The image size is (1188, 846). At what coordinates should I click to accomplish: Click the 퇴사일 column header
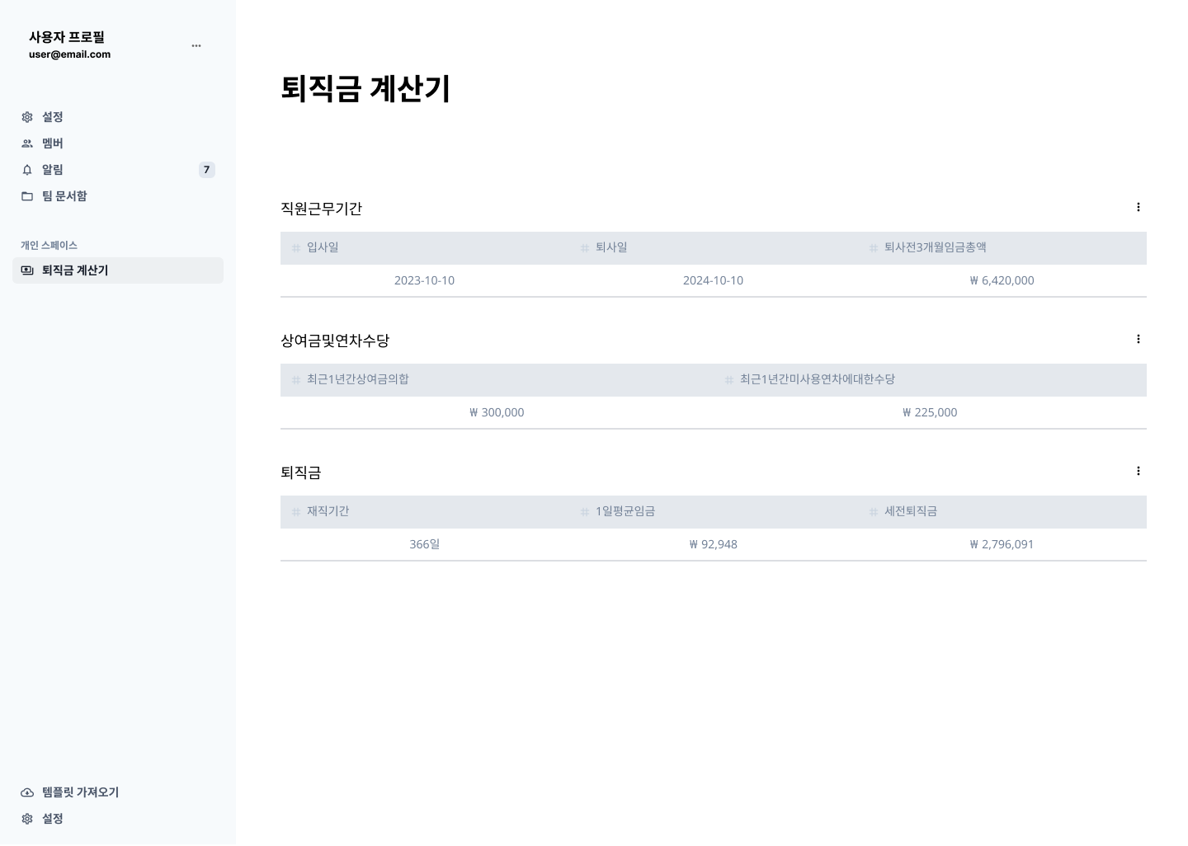coord(714,248)
